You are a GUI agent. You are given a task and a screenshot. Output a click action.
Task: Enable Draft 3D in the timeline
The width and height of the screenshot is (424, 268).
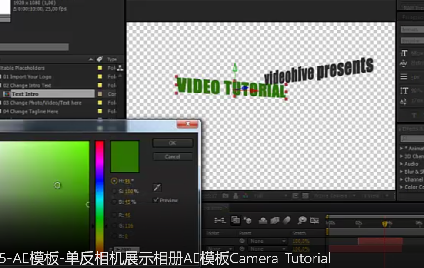click(x=247, y=221)
